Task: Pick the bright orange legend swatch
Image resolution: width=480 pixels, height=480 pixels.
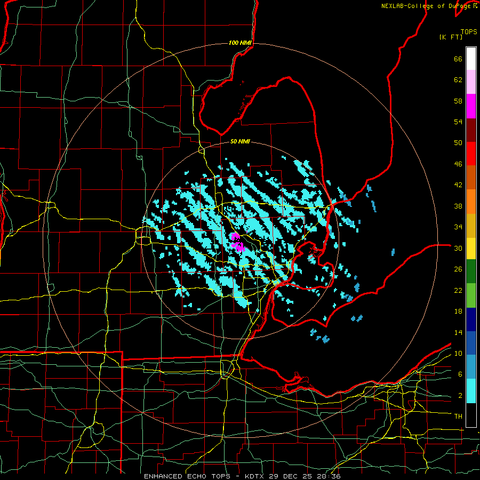Action: (471, 202)
